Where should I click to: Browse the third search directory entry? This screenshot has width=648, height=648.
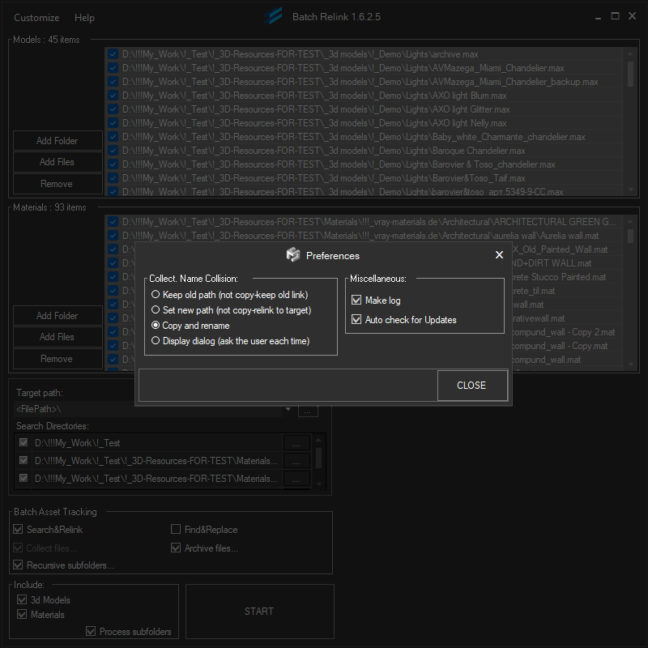tap(296, 478)
